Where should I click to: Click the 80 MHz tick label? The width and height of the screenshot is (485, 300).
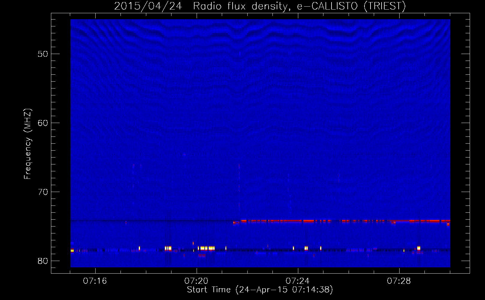[x=43, y=261]
